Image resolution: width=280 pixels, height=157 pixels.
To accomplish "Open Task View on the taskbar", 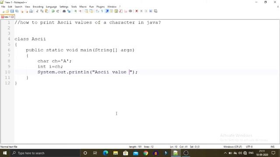I will pyautogui.click(x=95, y=153).
